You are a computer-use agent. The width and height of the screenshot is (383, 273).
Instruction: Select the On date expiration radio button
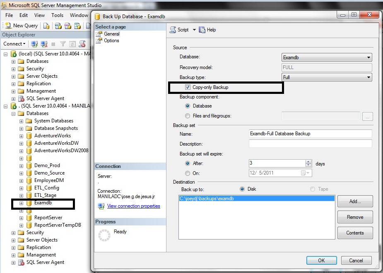pos(187,173)
